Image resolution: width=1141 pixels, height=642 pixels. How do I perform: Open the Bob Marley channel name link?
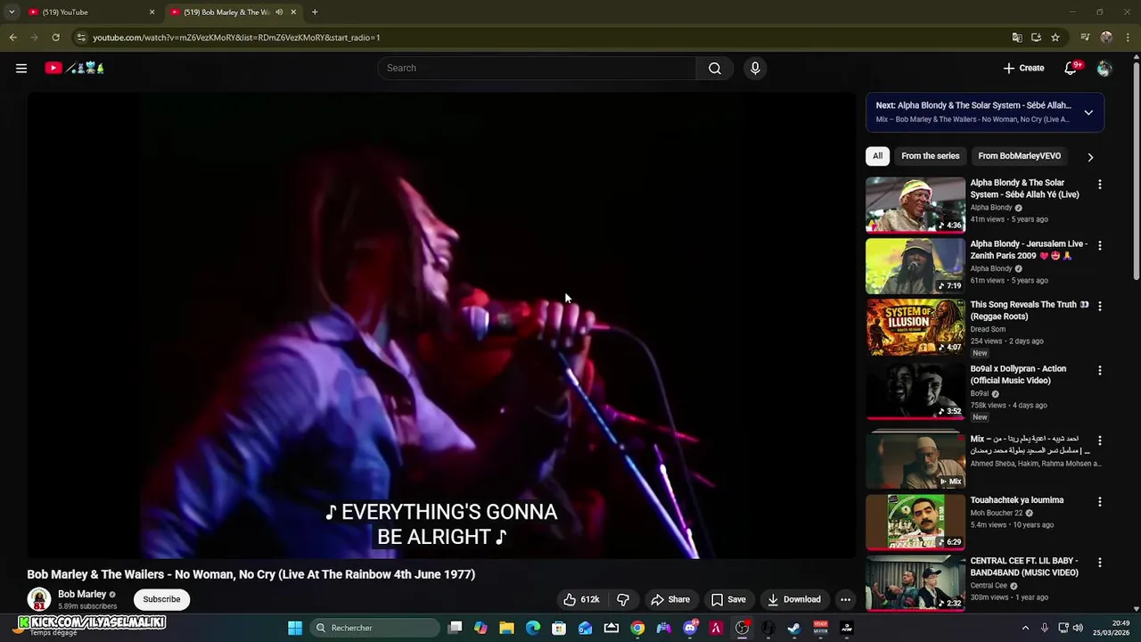(x=81, y=594)
